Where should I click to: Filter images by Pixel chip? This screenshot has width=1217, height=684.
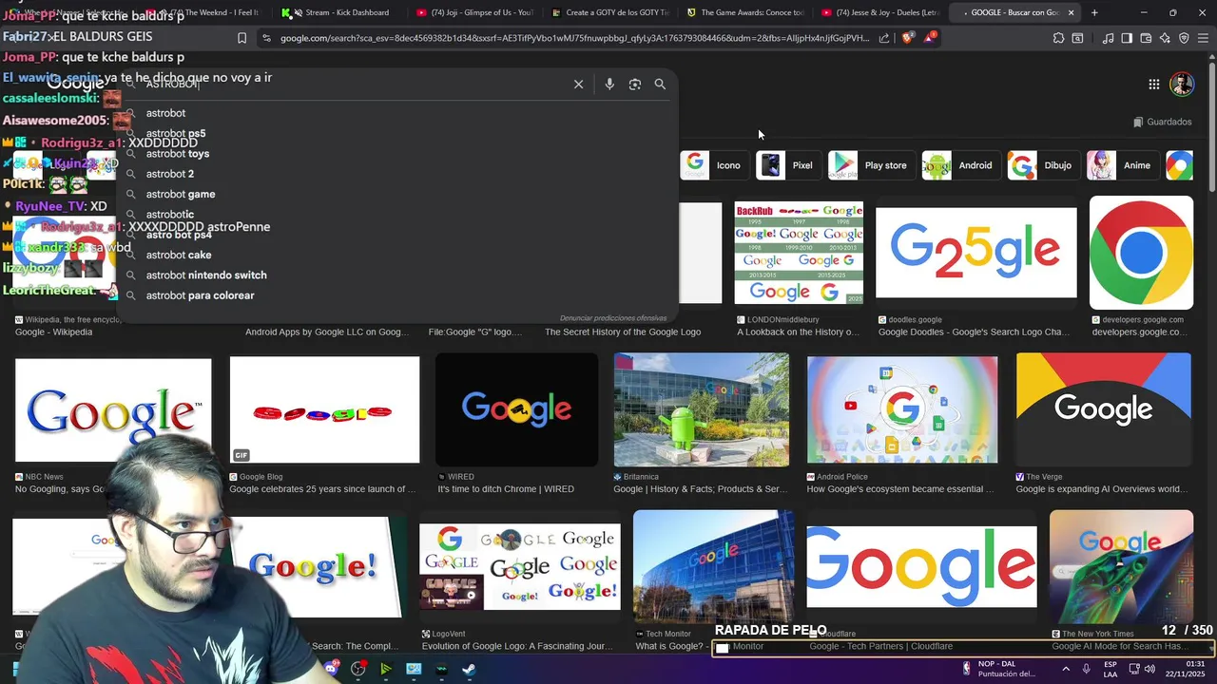pyautogui.click(x=788, y=165)
